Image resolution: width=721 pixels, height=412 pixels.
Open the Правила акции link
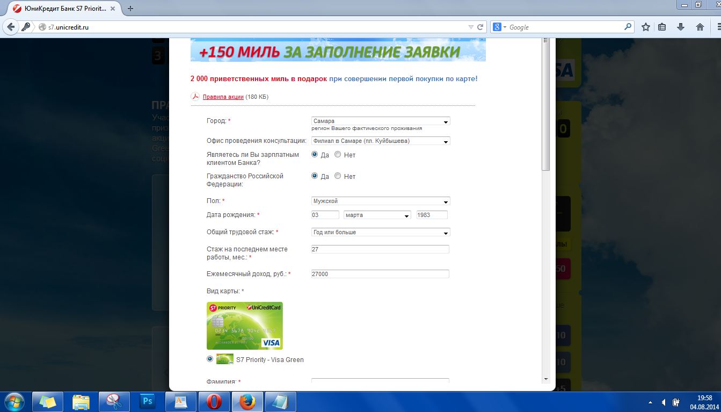pyautogui.click(x=223, y=97)
